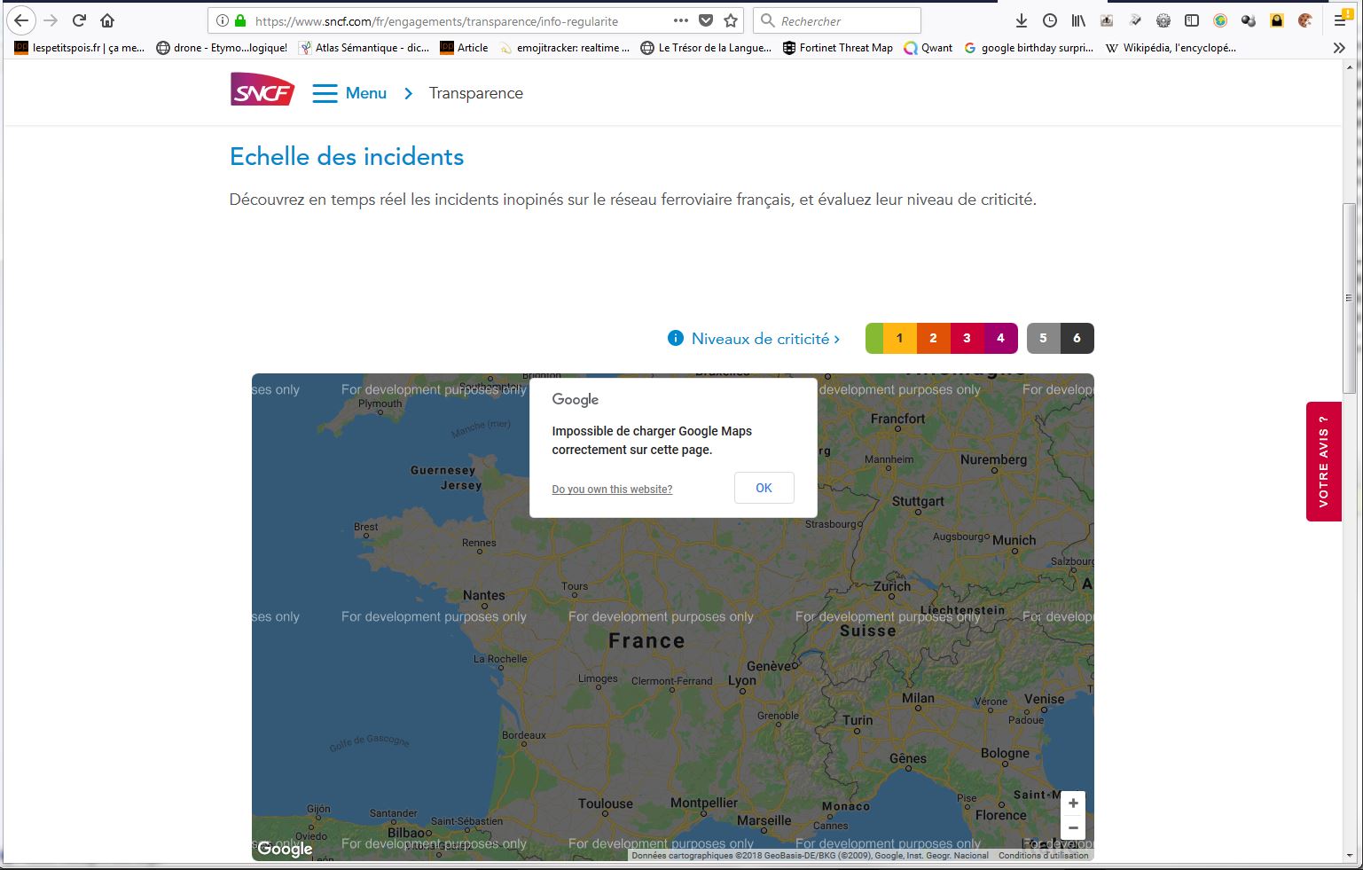Click 'Toulouse' on the map
The height and width of the screenshot is (870, 1363).
(x=606, y=803)
